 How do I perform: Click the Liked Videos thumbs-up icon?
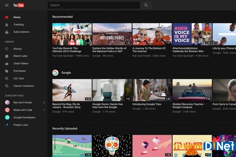[x=7, y=64]
